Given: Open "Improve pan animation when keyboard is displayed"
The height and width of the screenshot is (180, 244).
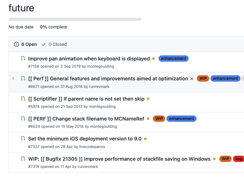Looking at the screenshot, I should pyautogui.click(x=89, y=59).
